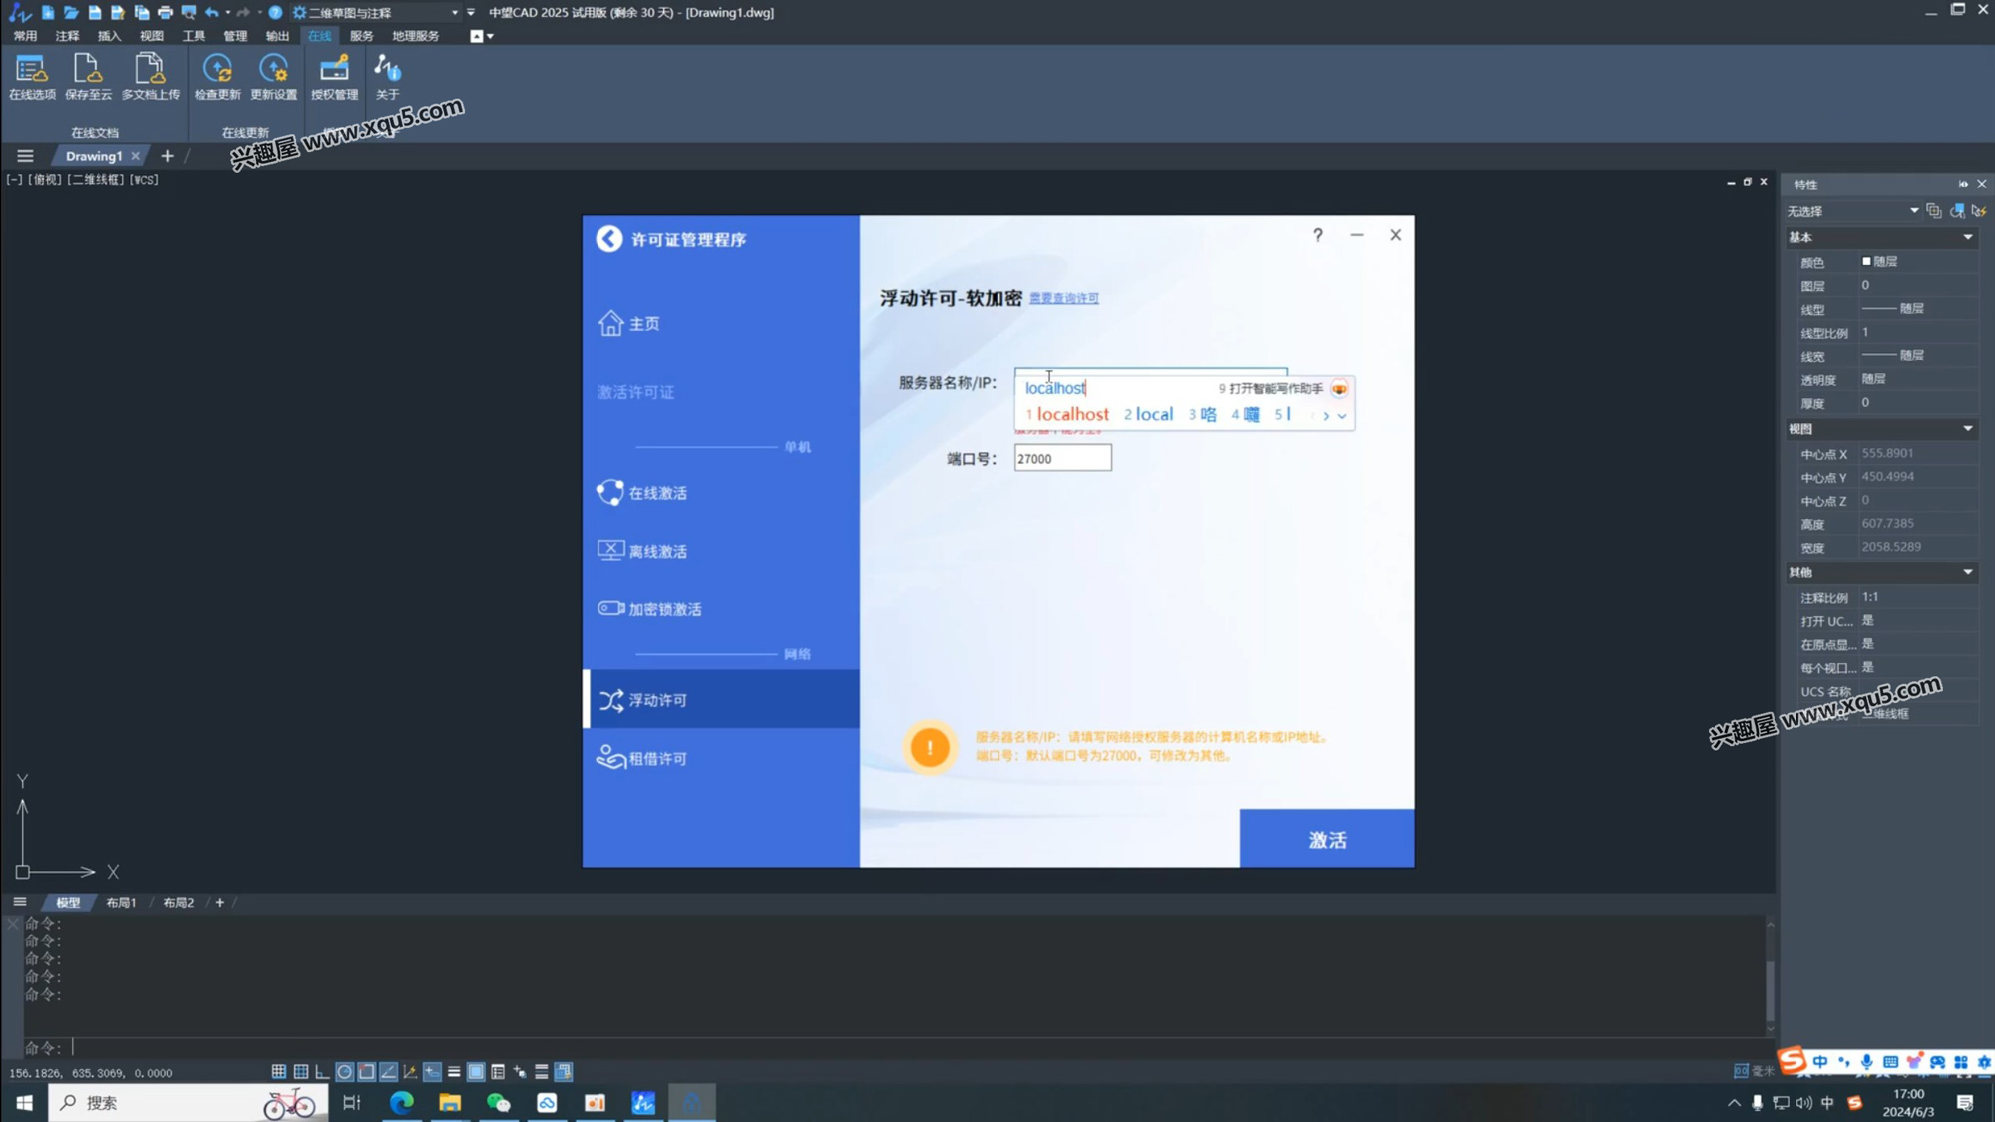Click the select objects icon in properties panel
The height and width of the screenshot is (1122, 1995).
[1957, 211]
